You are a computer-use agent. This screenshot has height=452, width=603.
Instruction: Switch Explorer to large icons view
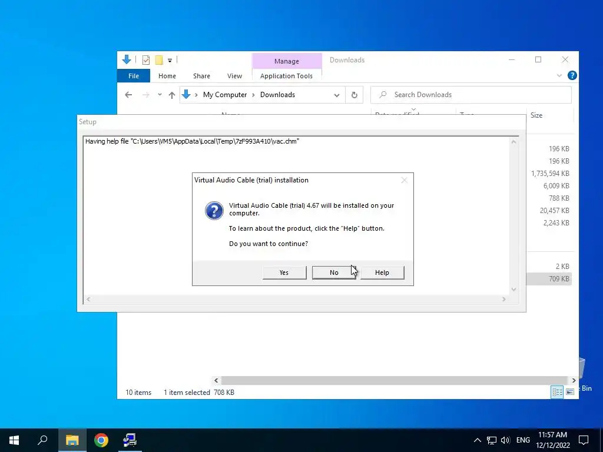coord(570,391)
